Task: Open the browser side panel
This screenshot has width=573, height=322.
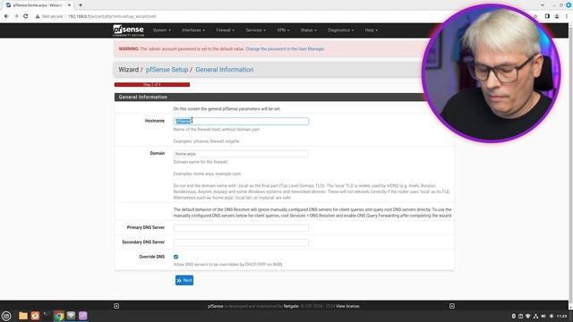Action: click(x=547, y=16)
